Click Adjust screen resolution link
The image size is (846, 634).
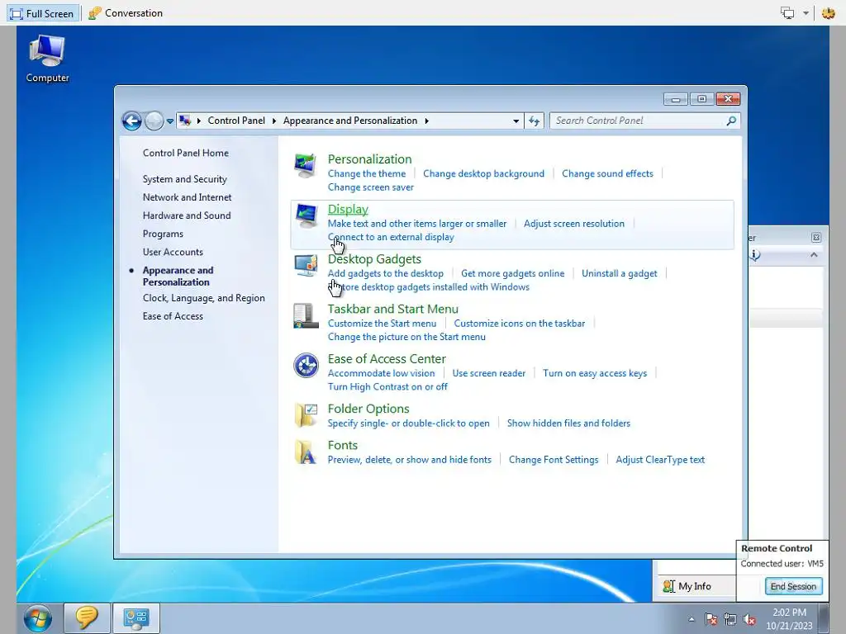[574, 223]
